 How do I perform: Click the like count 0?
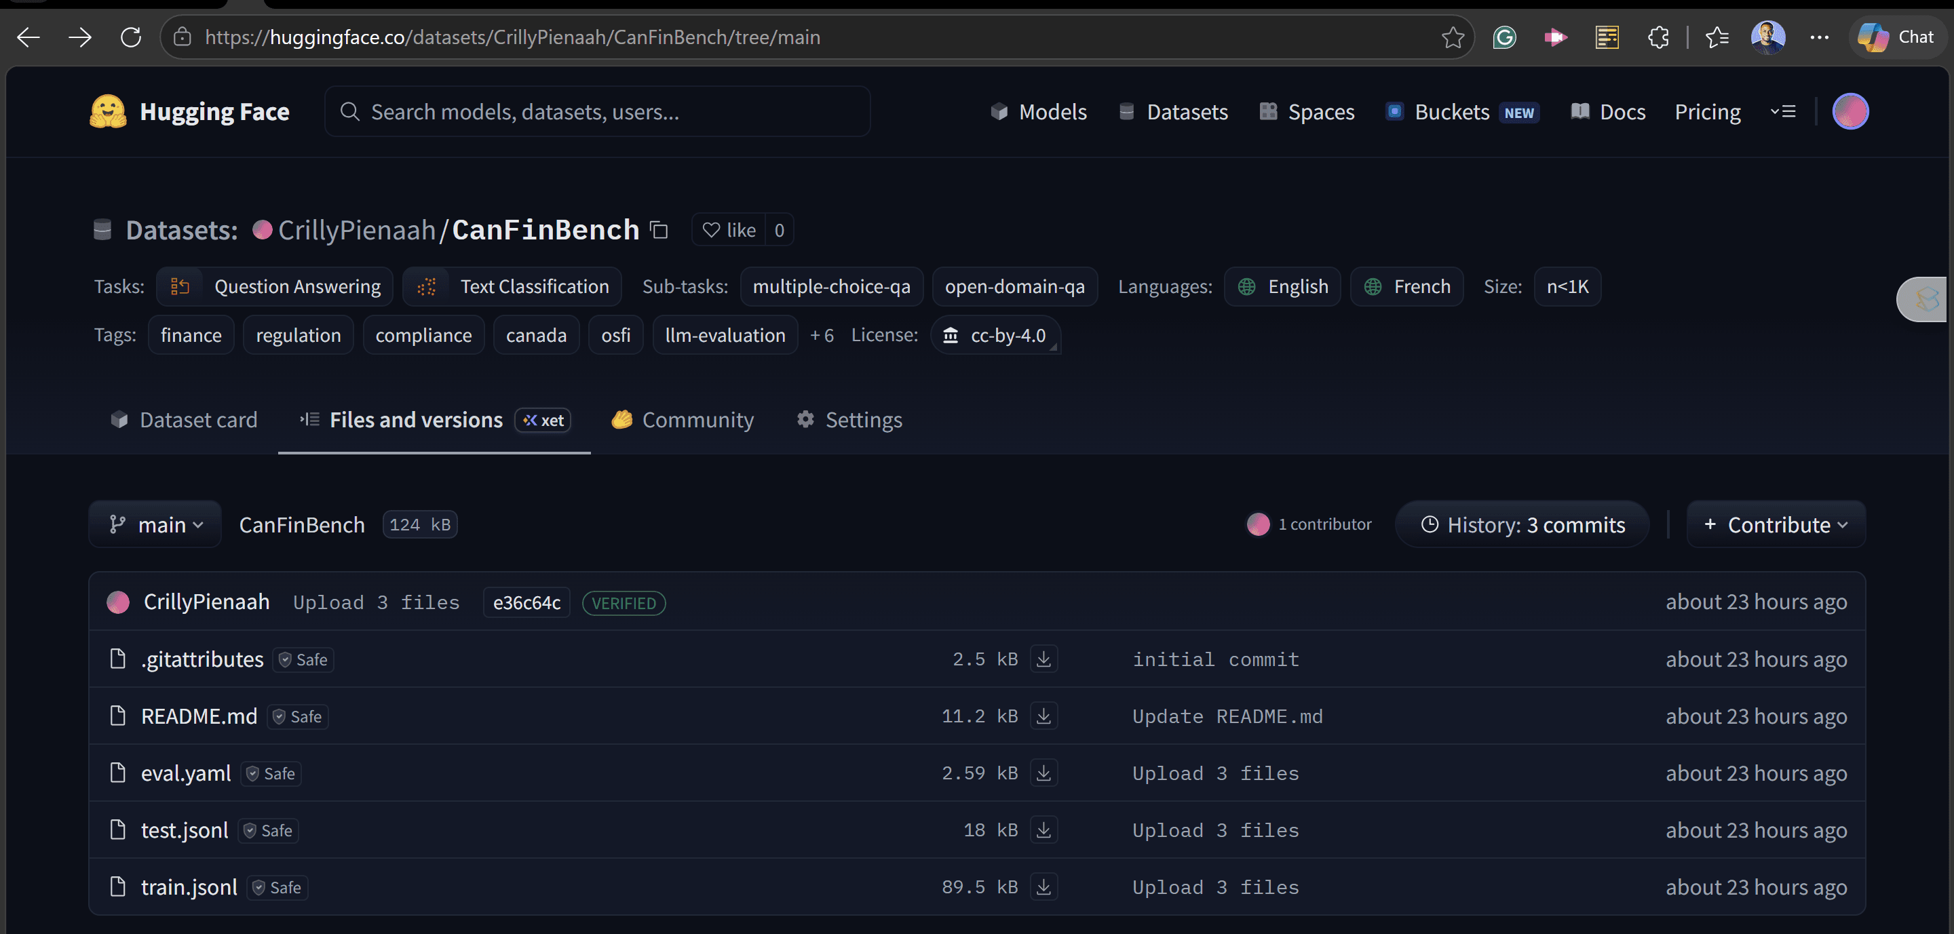[779, 230]
